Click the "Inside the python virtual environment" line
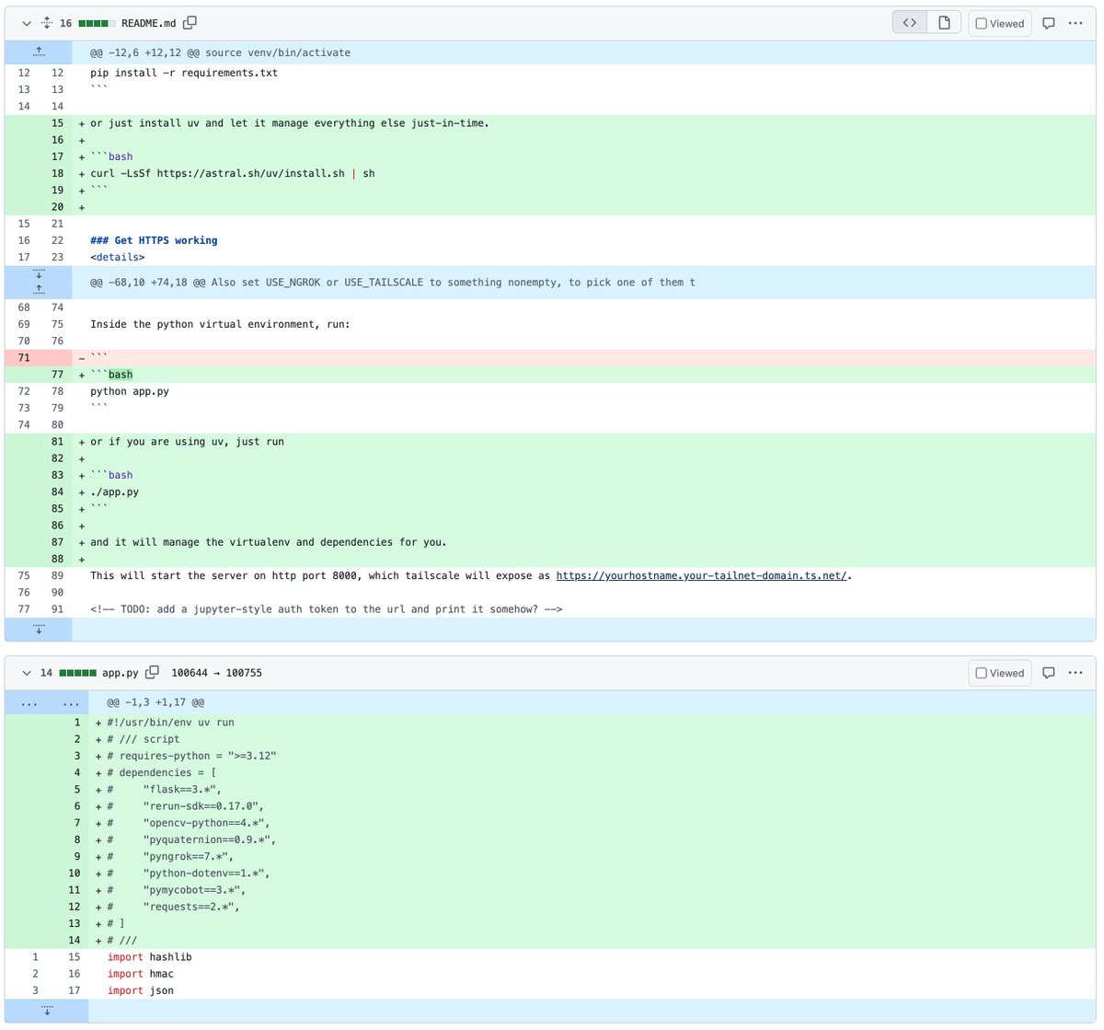This screenshot has height=1030, width=1104. point(220,324)
